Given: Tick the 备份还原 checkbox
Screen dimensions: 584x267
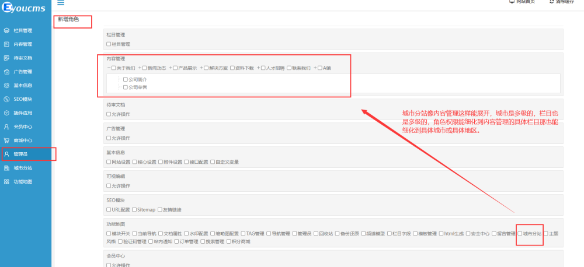Looking at the screenshot, I should pyautogui.click(x=338, y=234).
